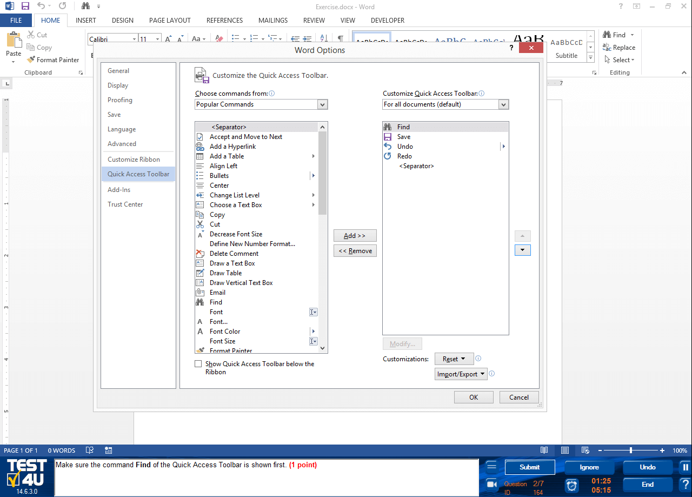The width and height of the screenshot is (692, 497).
Task: Click the Test4U hamburger menu icon
Action: pos(491,467)
